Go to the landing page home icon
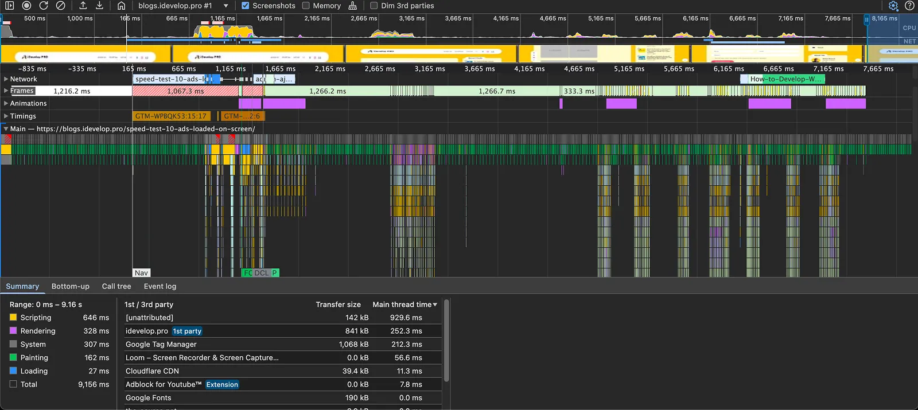The height and width of the screenshot is (410, 918). point(121,5)
